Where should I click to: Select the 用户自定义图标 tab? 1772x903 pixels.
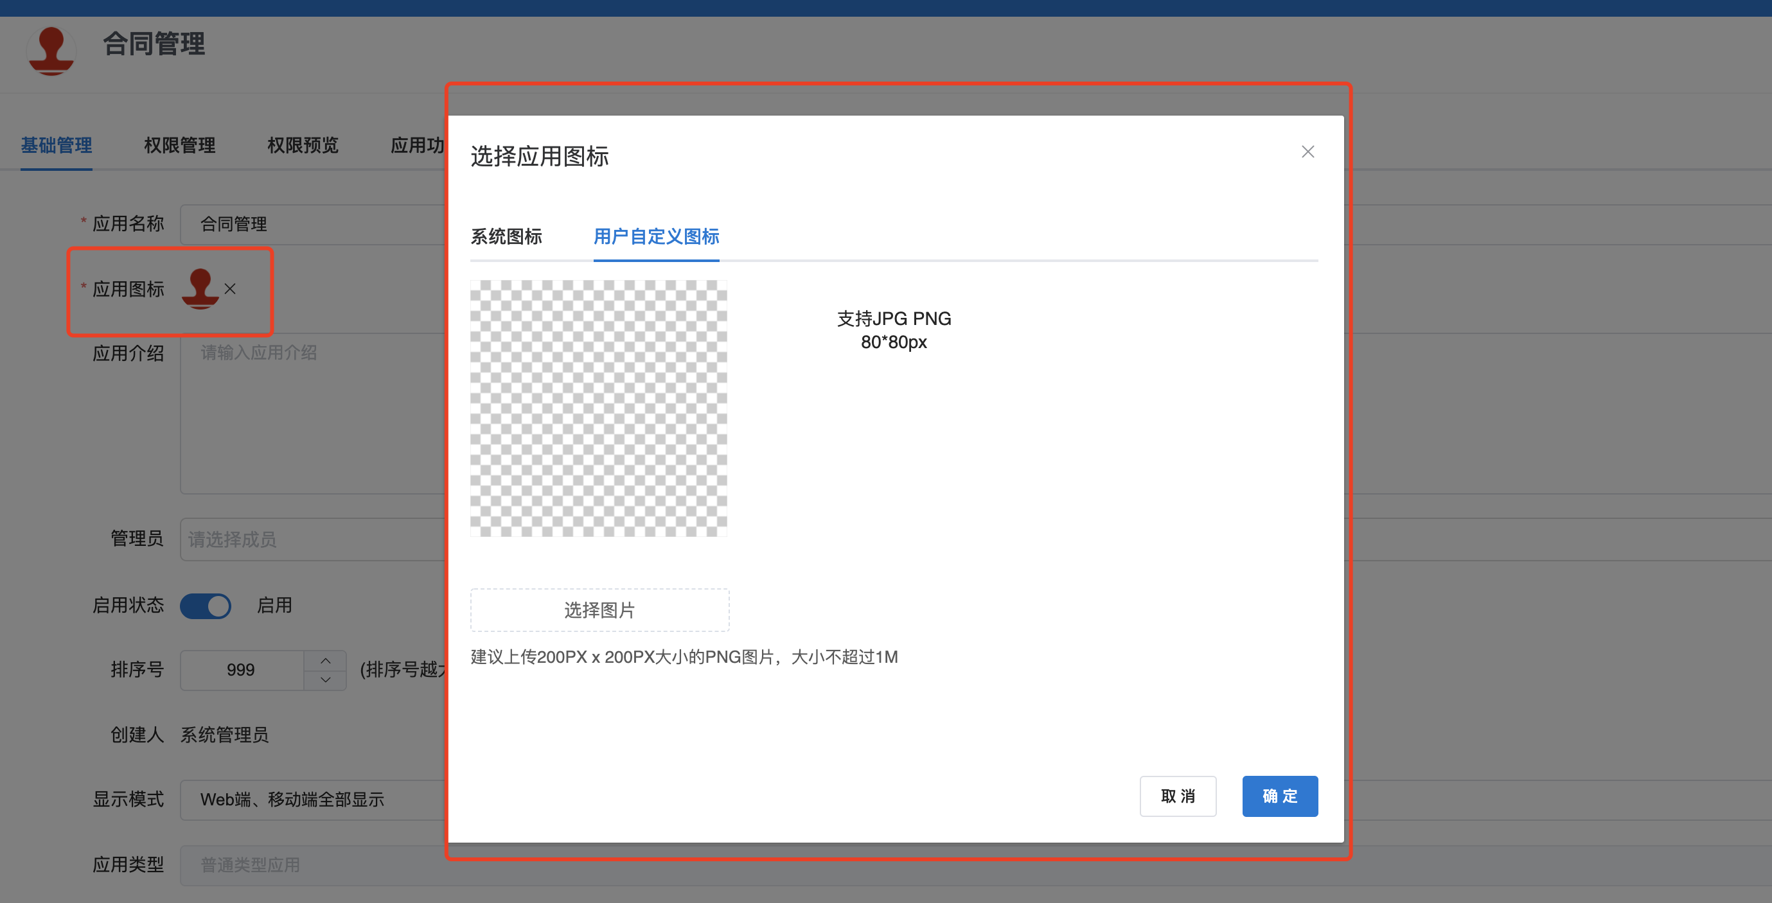coord(655,236)
